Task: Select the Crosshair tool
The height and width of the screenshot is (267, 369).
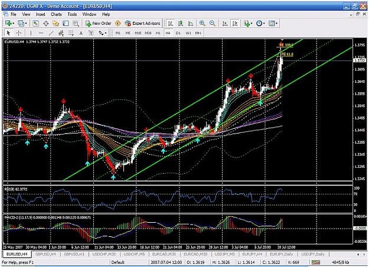Action: tap(19, 33)
